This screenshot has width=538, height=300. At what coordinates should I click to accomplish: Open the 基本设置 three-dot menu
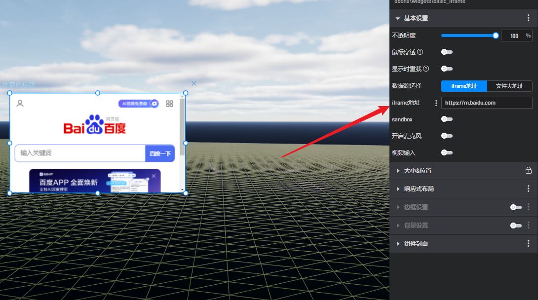tap(529, 18)
